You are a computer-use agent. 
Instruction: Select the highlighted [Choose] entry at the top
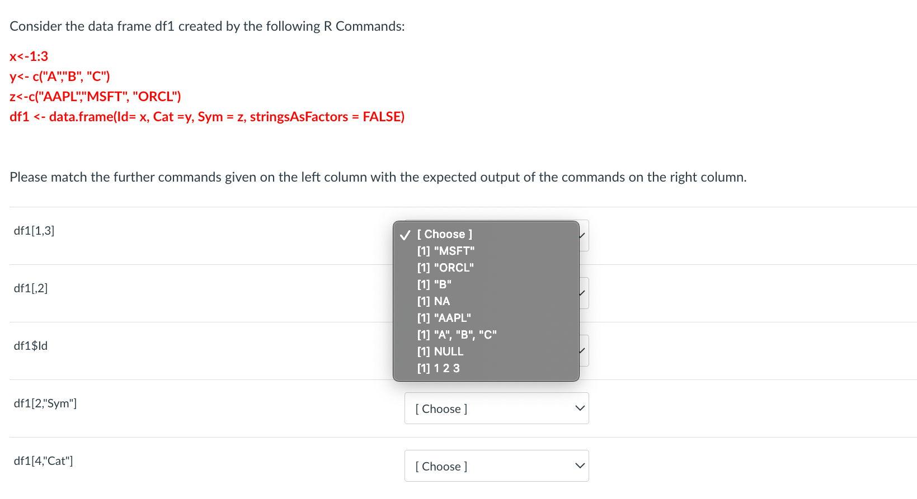(x=444, y=234)
